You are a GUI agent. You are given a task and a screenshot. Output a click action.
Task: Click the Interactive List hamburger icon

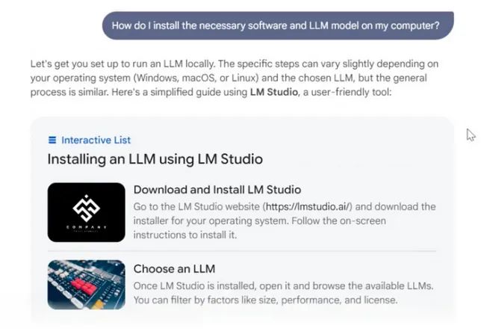[52, 140]
